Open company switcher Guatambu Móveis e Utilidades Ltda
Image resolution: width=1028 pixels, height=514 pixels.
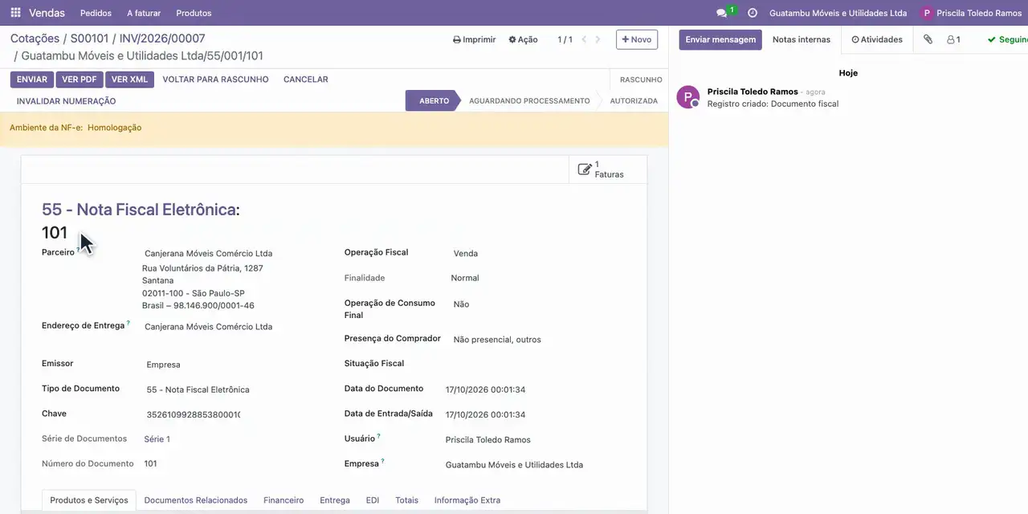pyautogui.click(x=838, y=13)
